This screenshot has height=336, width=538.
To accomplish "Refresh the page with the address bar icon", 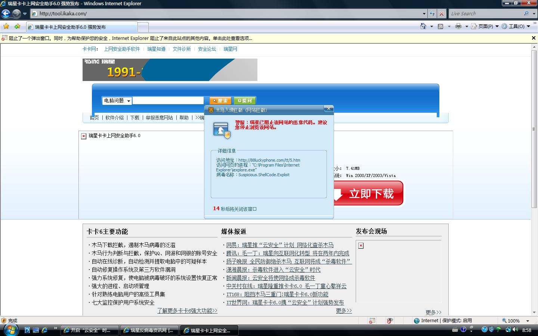I will click(432, 14).
